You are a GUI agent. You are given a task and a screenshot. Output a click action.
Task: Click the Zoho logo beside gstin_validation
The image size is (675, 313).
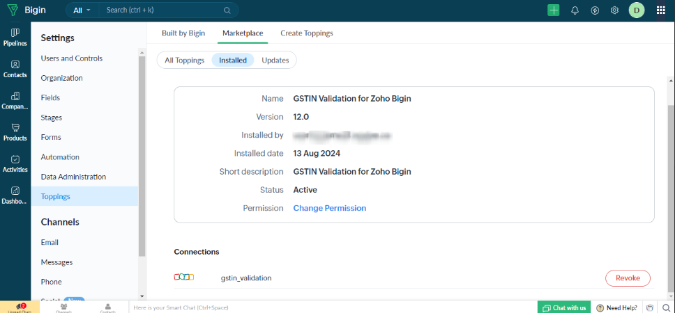click(x=184, y=277)
